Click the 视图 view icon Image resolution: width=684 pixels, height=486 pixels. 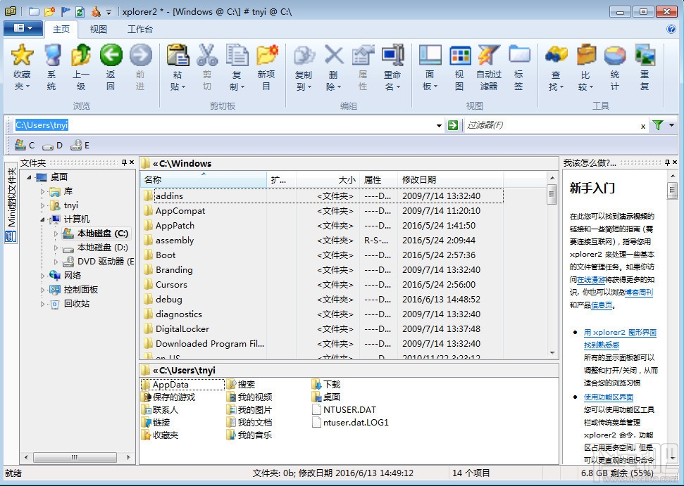click(x=460, y=55)
